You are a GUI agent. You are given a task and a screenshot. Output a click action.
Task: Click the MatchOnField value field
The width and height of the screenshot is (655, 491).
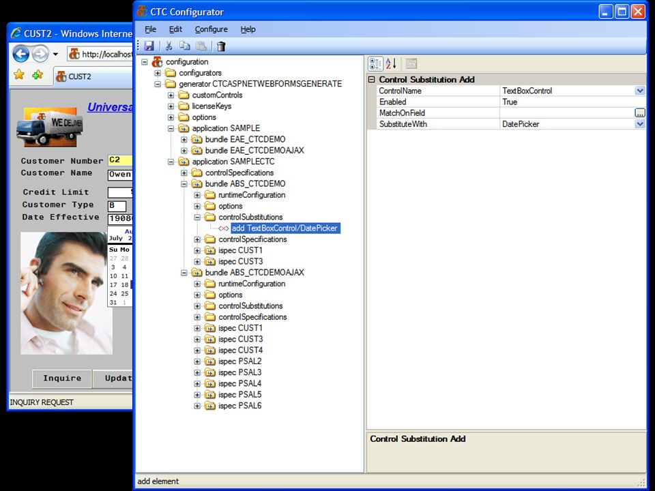(567, 113)
